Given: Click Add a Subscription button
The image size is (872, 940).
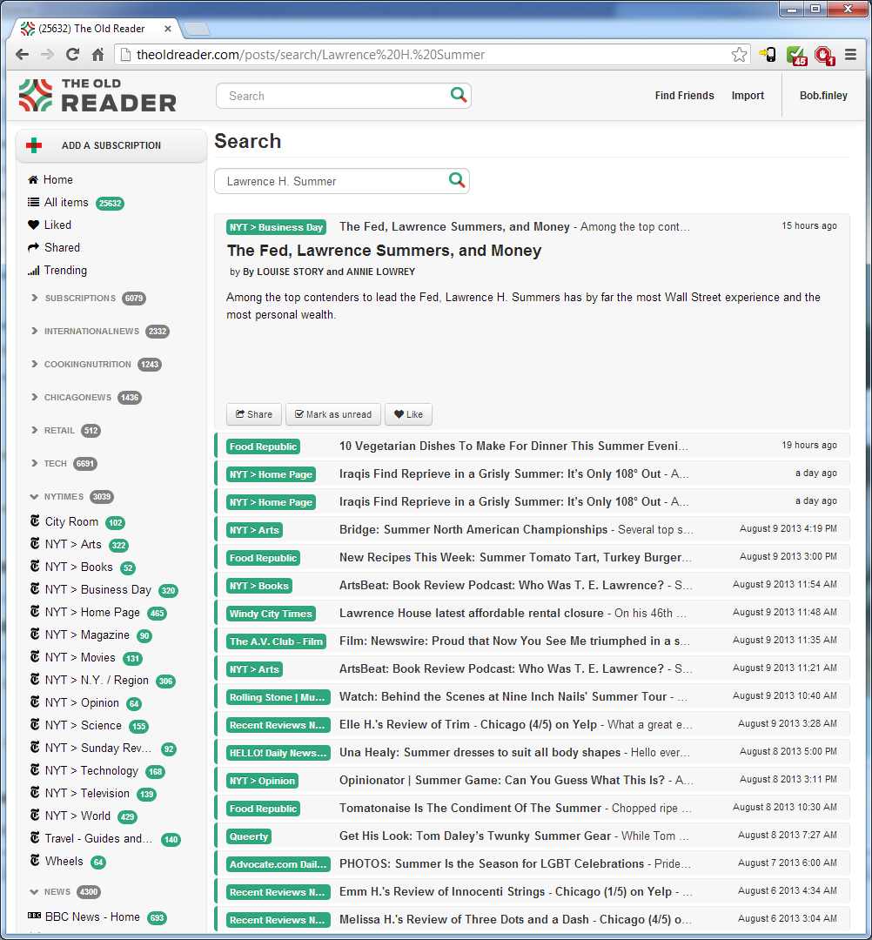Looking at the screenshot, I should click(x=111, y=145).
